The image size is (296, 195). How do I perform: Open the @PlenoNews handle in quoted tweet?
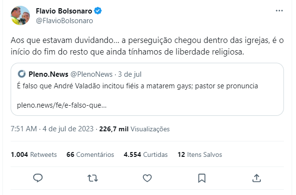[x=91, y=74]
